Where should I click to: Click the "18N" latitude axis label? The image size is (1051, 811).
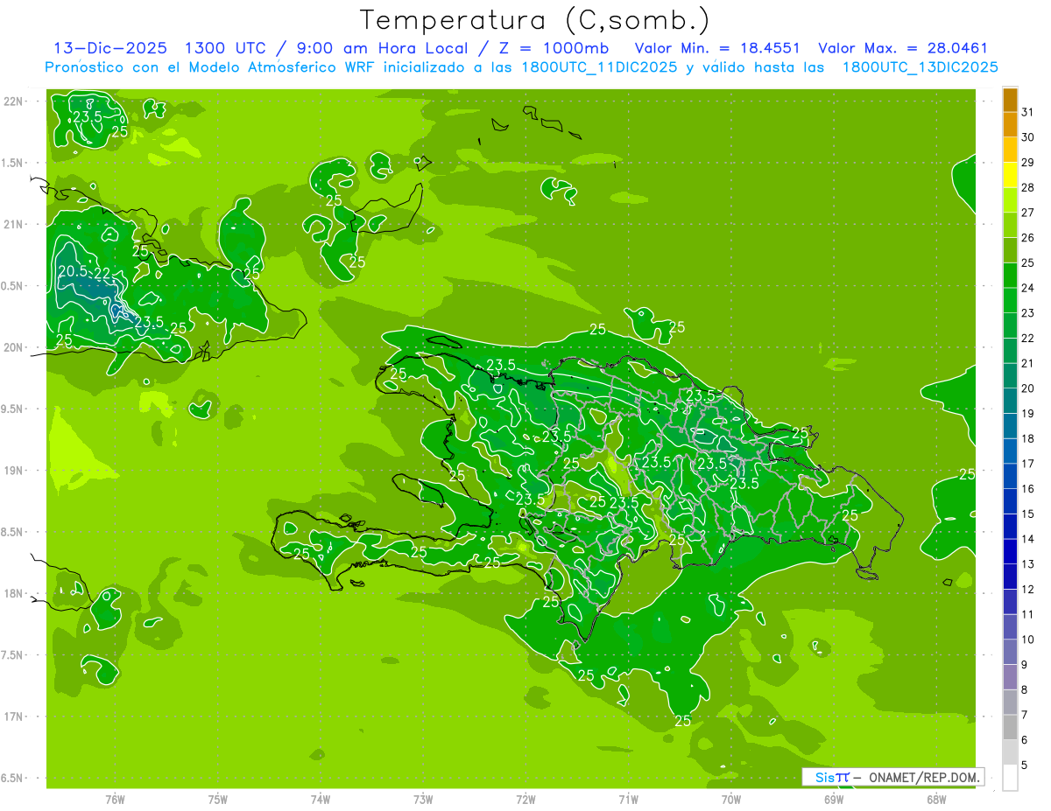click(x=15, y=593)
